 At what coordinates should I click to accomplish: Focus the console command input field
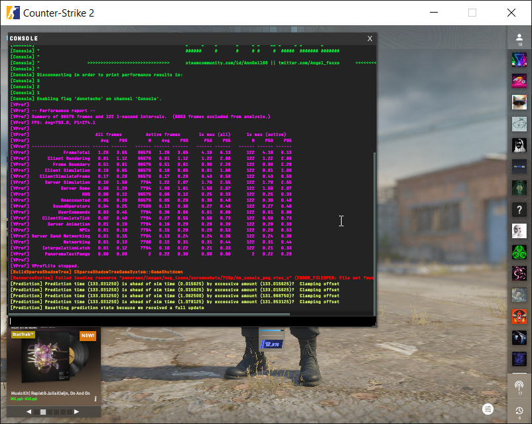192,320
